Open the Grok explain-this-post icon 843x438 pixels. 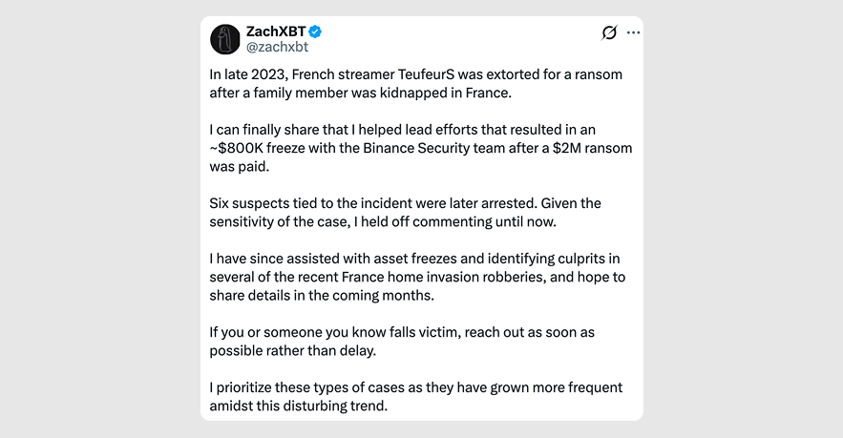[609, 32]
